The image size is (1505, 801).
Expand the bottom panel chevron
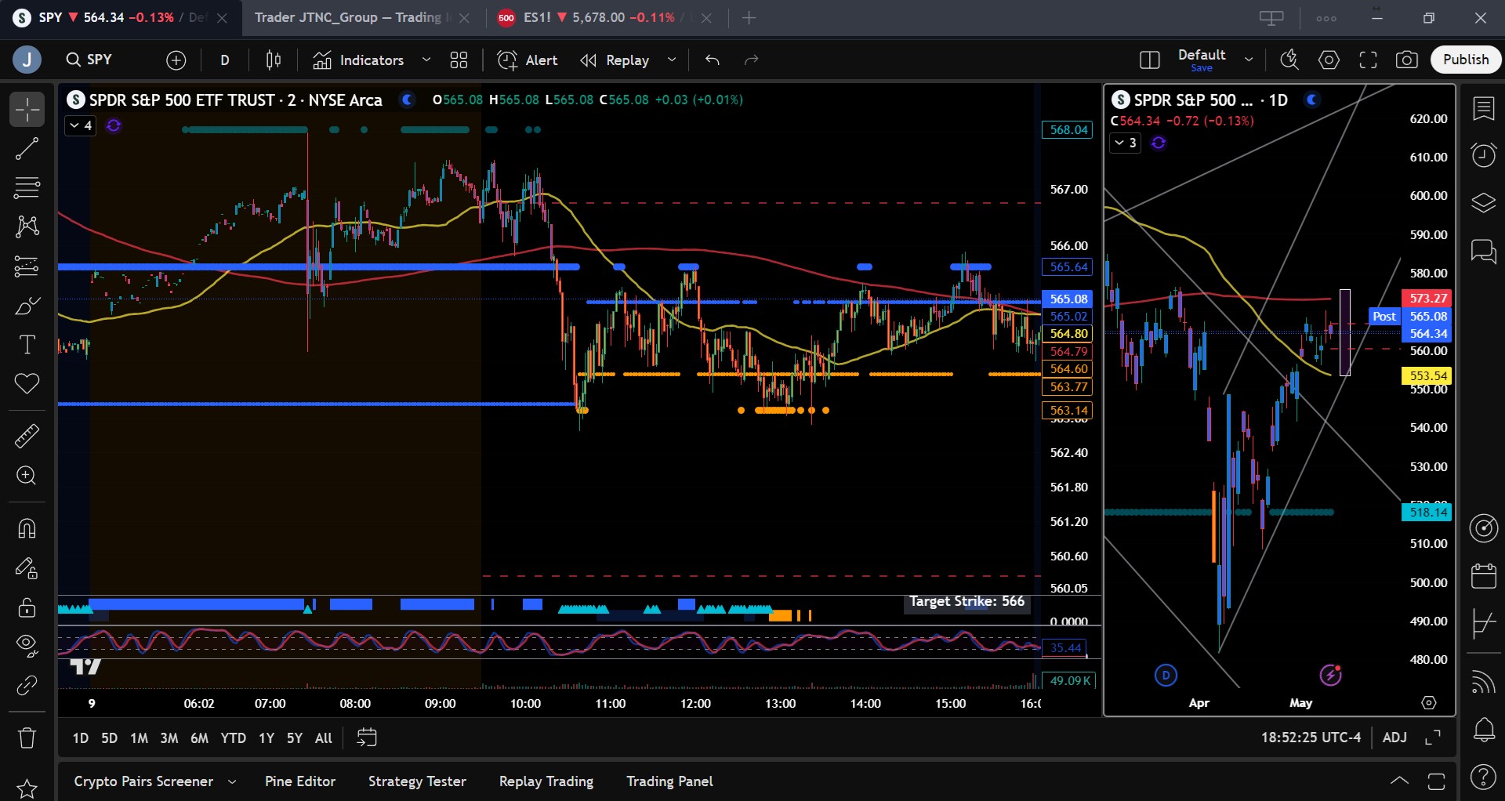click(x=1399, y=781)
